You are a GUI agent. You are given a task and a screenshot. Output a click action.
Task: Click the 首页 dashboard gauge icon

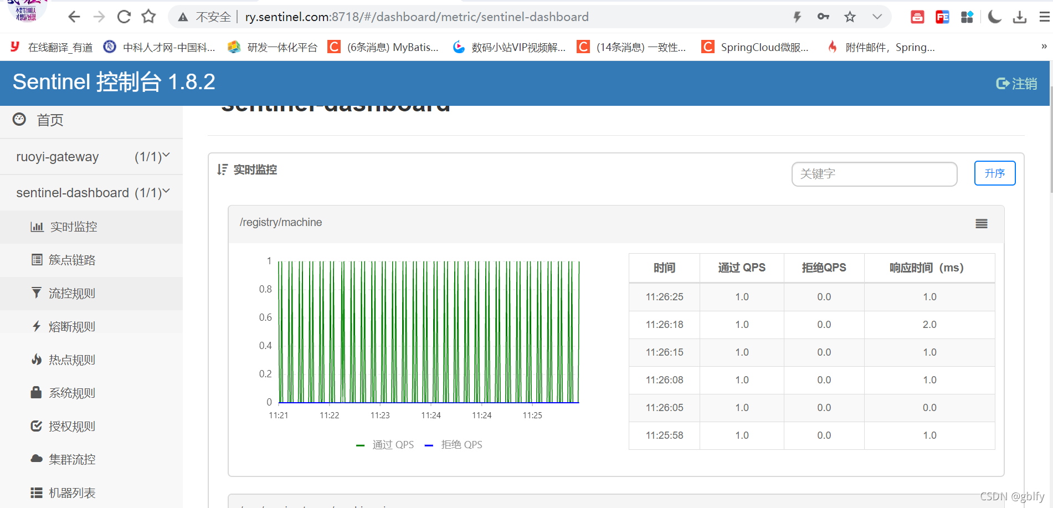pyautogui.click(x=19, y=120)
